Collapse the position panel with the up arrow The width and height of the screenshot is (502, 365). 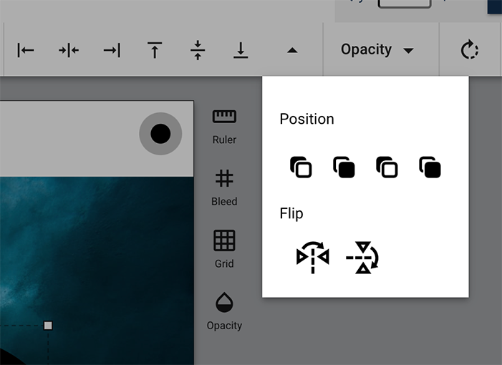(291, 50)
